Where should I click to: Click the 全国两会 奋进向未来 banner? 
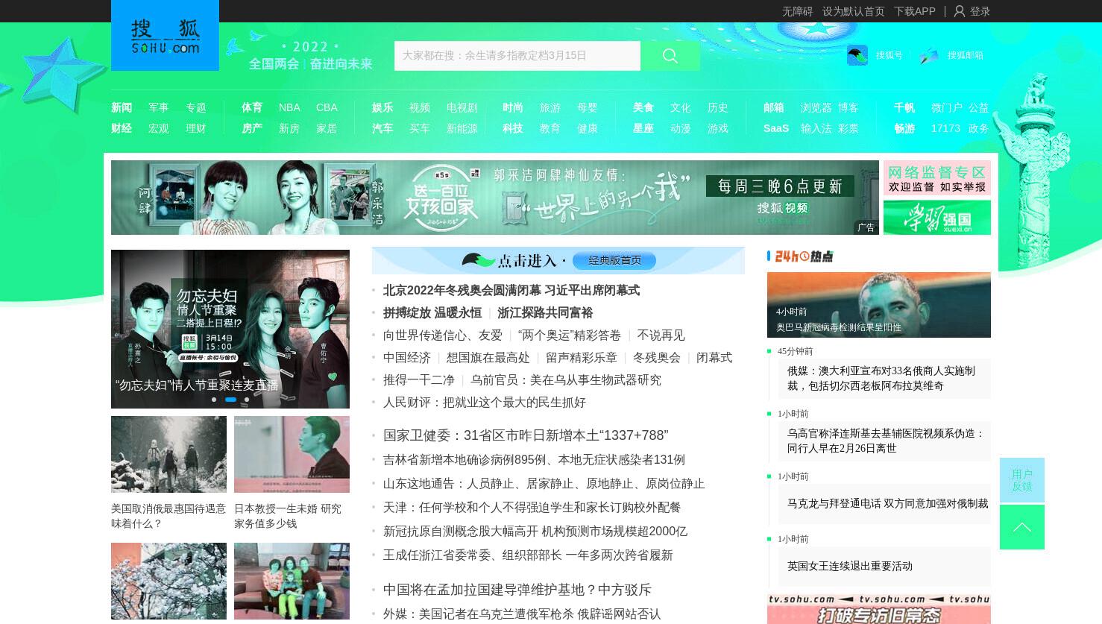tap(310, 56)
